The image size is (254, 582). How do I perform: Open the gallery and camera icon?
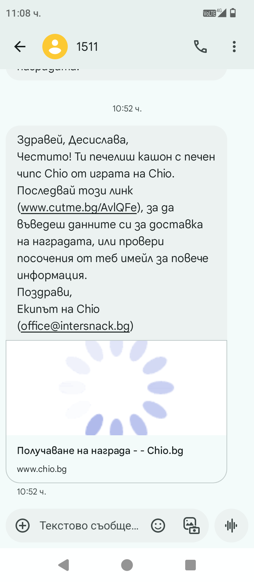pyautogui.click(x=191, y=526)
